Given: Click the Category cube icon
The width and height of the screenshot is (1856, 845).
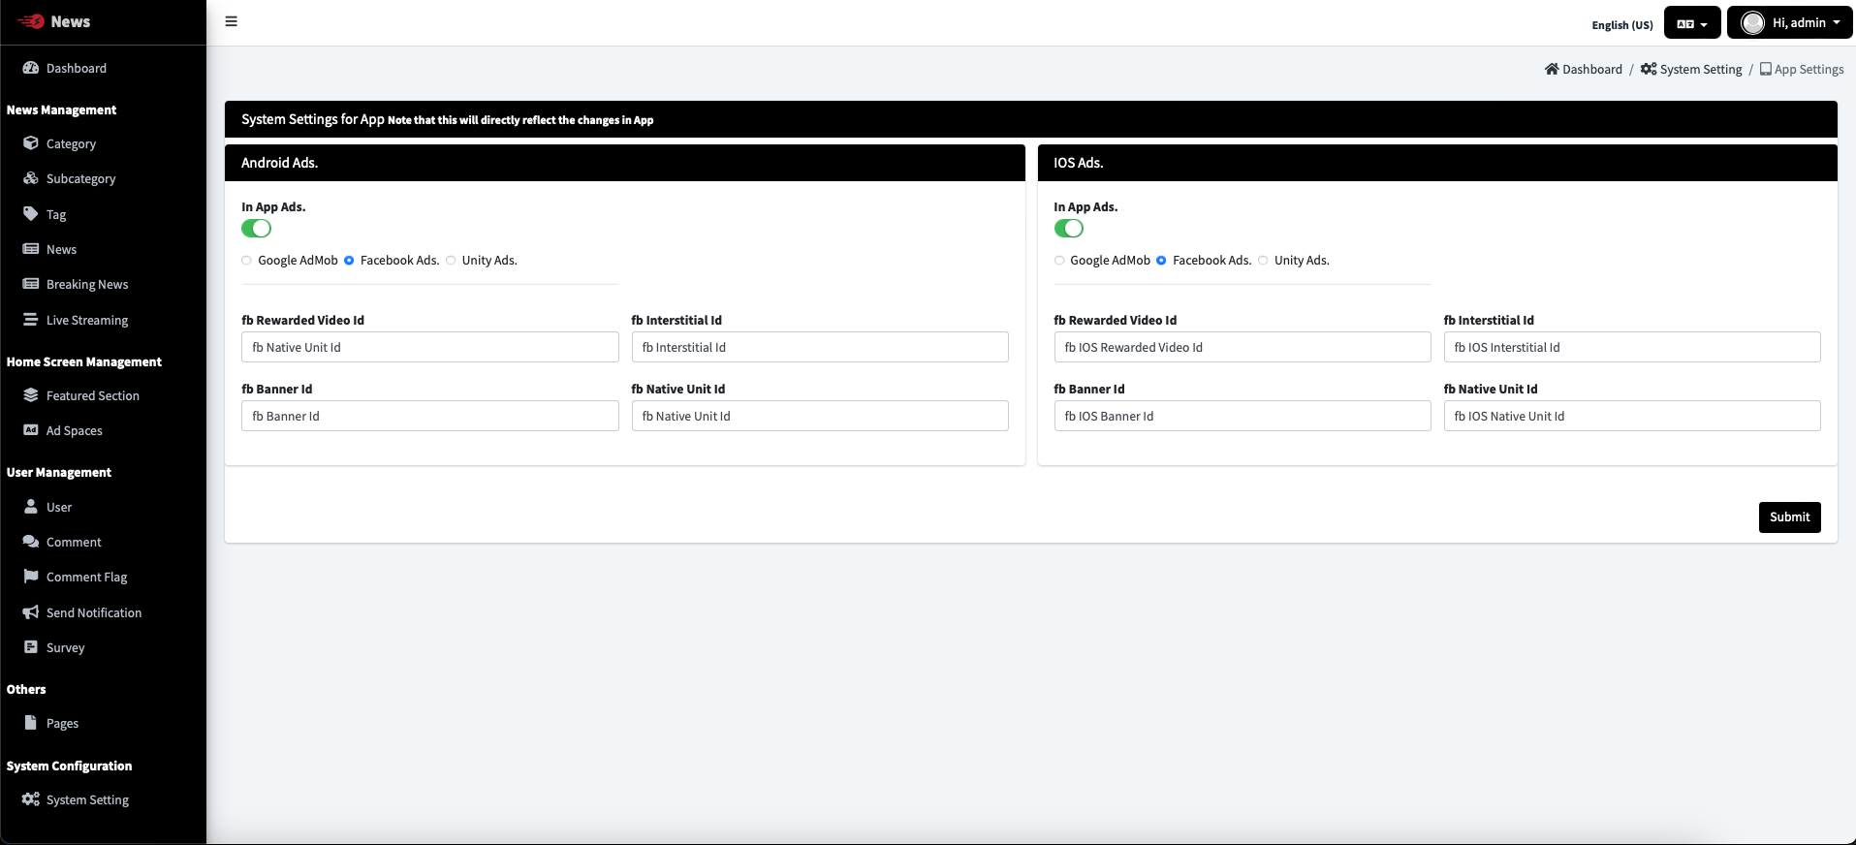Looking at the screenshot, I should pos(31,143).
